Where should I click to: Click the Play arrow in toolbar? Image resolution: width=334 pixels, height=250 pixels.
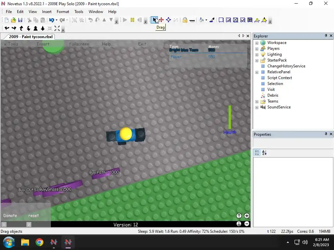[x=125, y=20]
